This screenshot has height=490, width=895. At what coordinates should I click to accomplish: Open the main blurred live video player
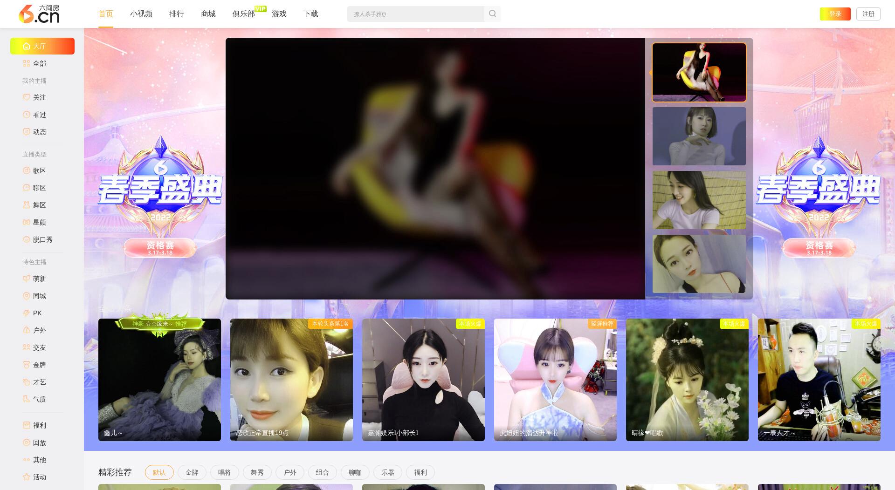pyautogui.click(x=435, y=169)
